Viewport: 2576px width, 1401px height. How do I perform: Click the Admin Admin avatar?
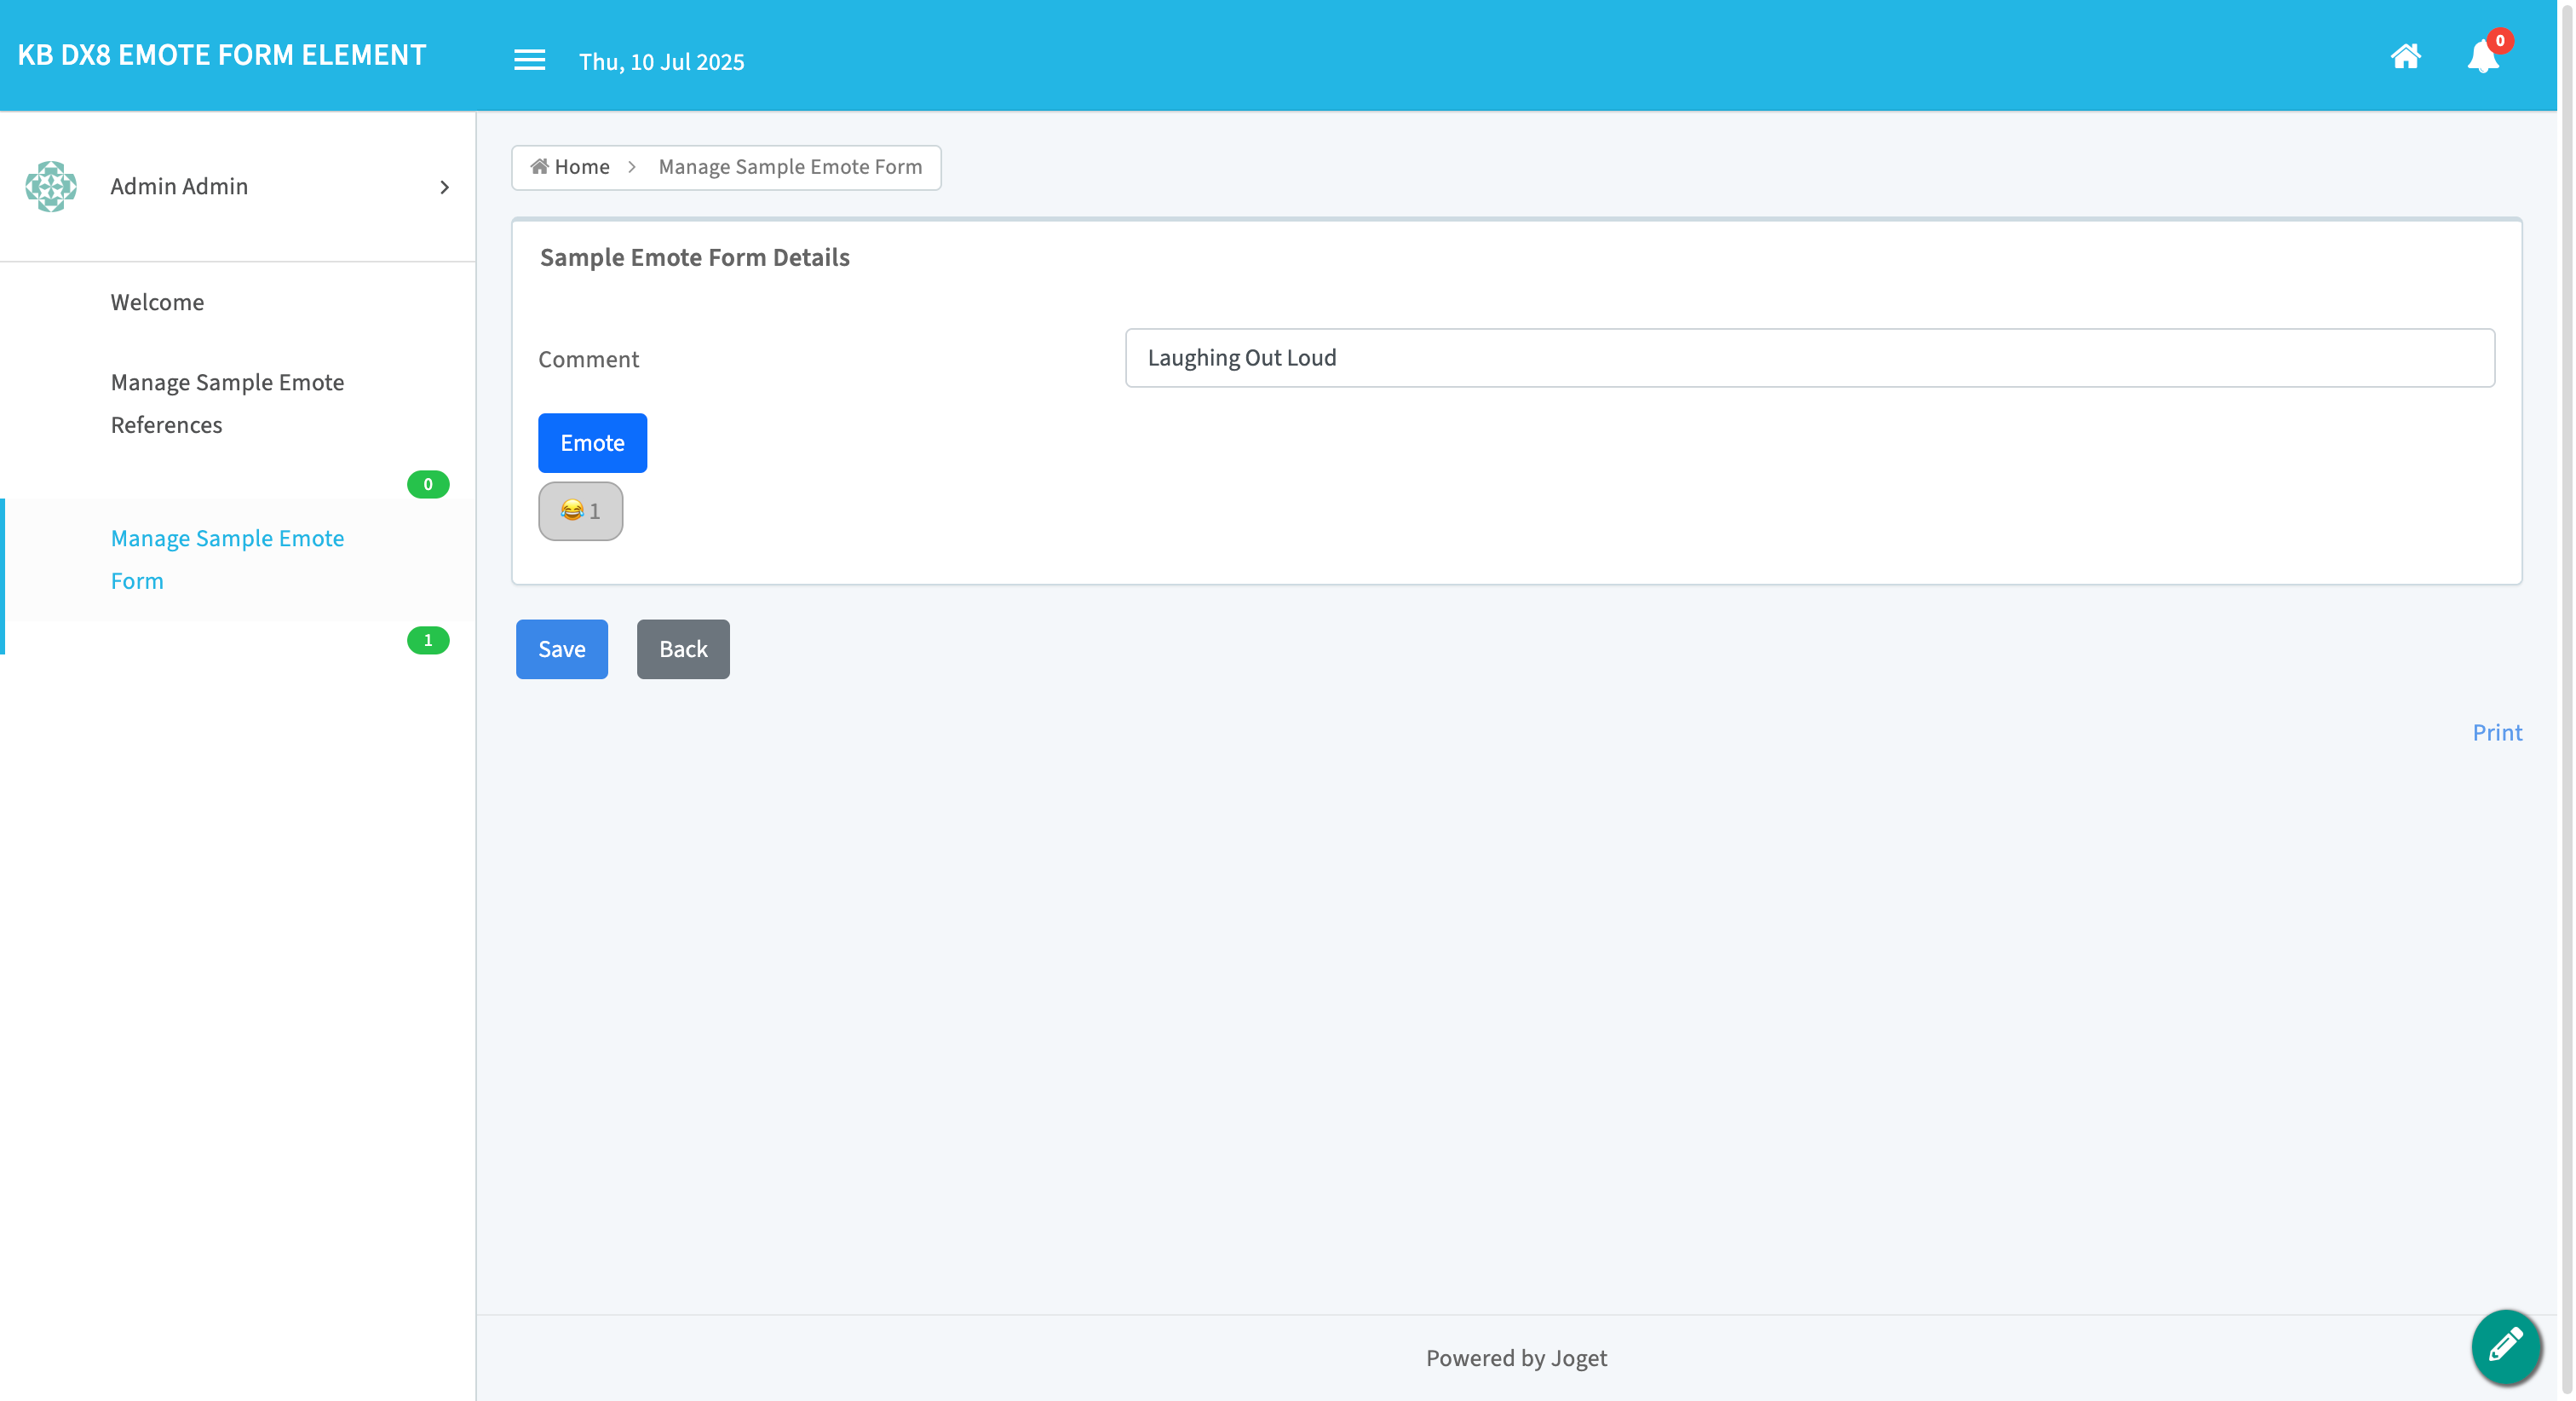(51, 186)
